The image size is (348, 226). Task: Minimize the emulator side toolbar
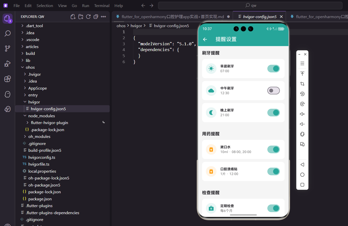point(299,54)
